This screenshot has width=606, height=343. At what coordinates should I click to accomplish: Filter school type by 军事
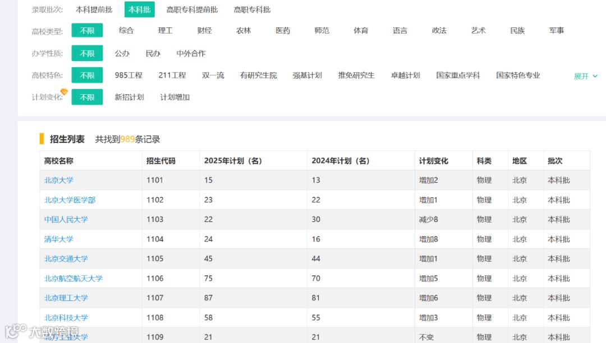(x=557, y=30)
